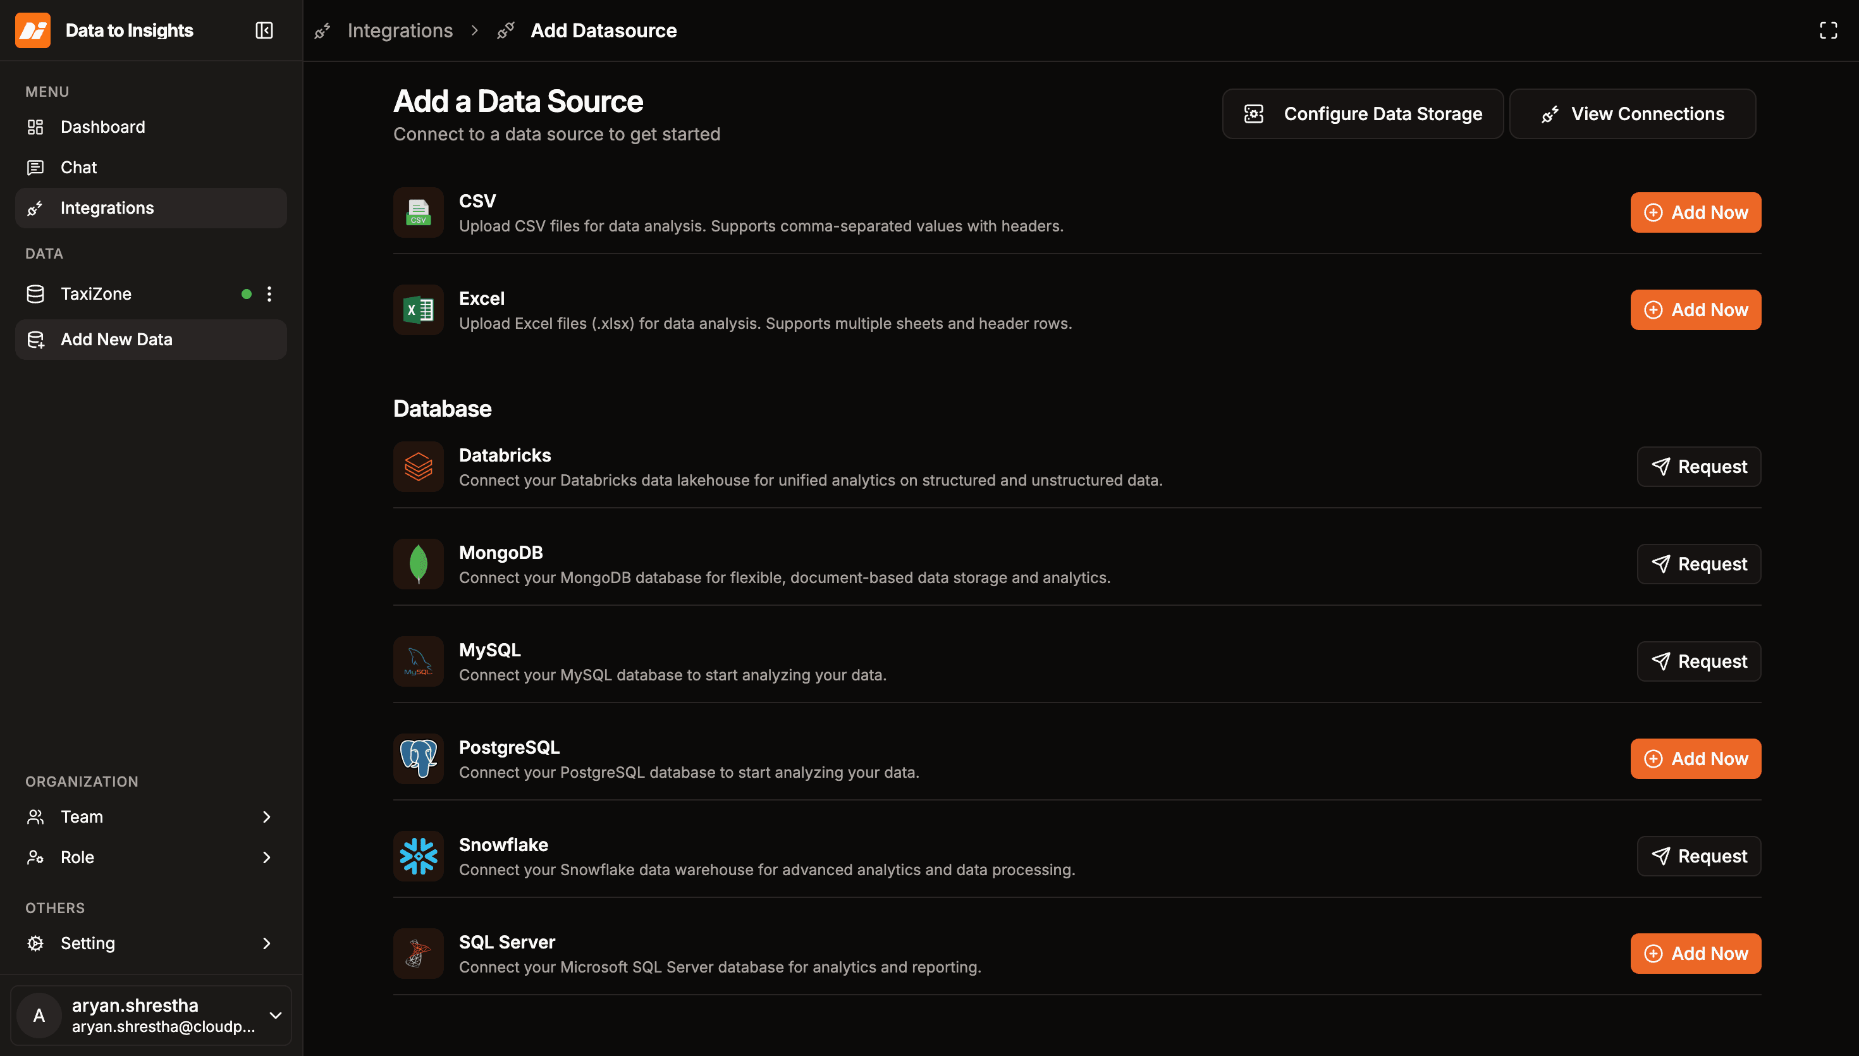Click the MongoDB leaf icon
The image size is (1859, 1056).
click(419, 563)
